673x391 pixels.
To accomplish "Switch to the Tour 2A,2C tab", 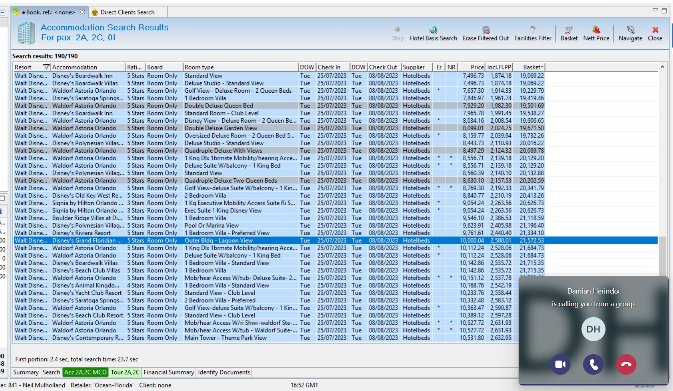I will (x=125, y=372).
